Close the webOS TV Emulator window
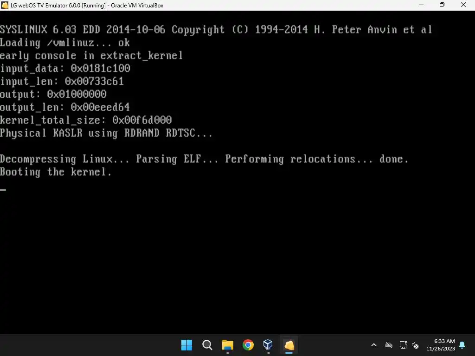The image size is (475, 356). (x=463, y=5)
